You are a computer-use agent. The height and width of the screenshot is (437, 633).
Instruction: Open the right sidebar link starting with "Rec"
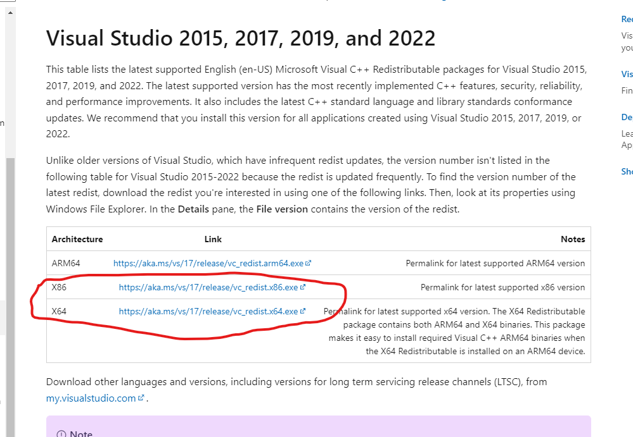[627, 19]
